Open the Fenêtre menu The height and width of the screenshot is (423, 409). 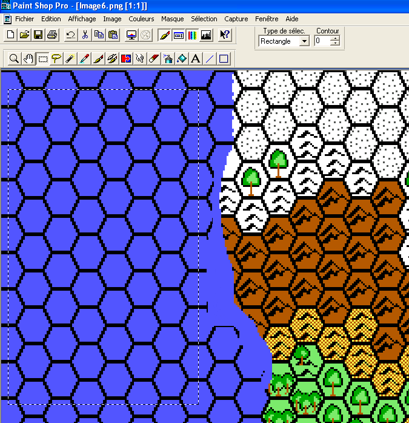tap(267, 19)
